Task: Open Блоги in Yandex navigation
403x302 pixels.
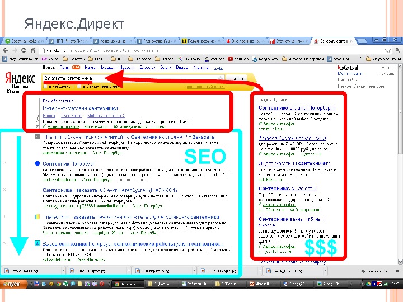Action: (166, 67)
